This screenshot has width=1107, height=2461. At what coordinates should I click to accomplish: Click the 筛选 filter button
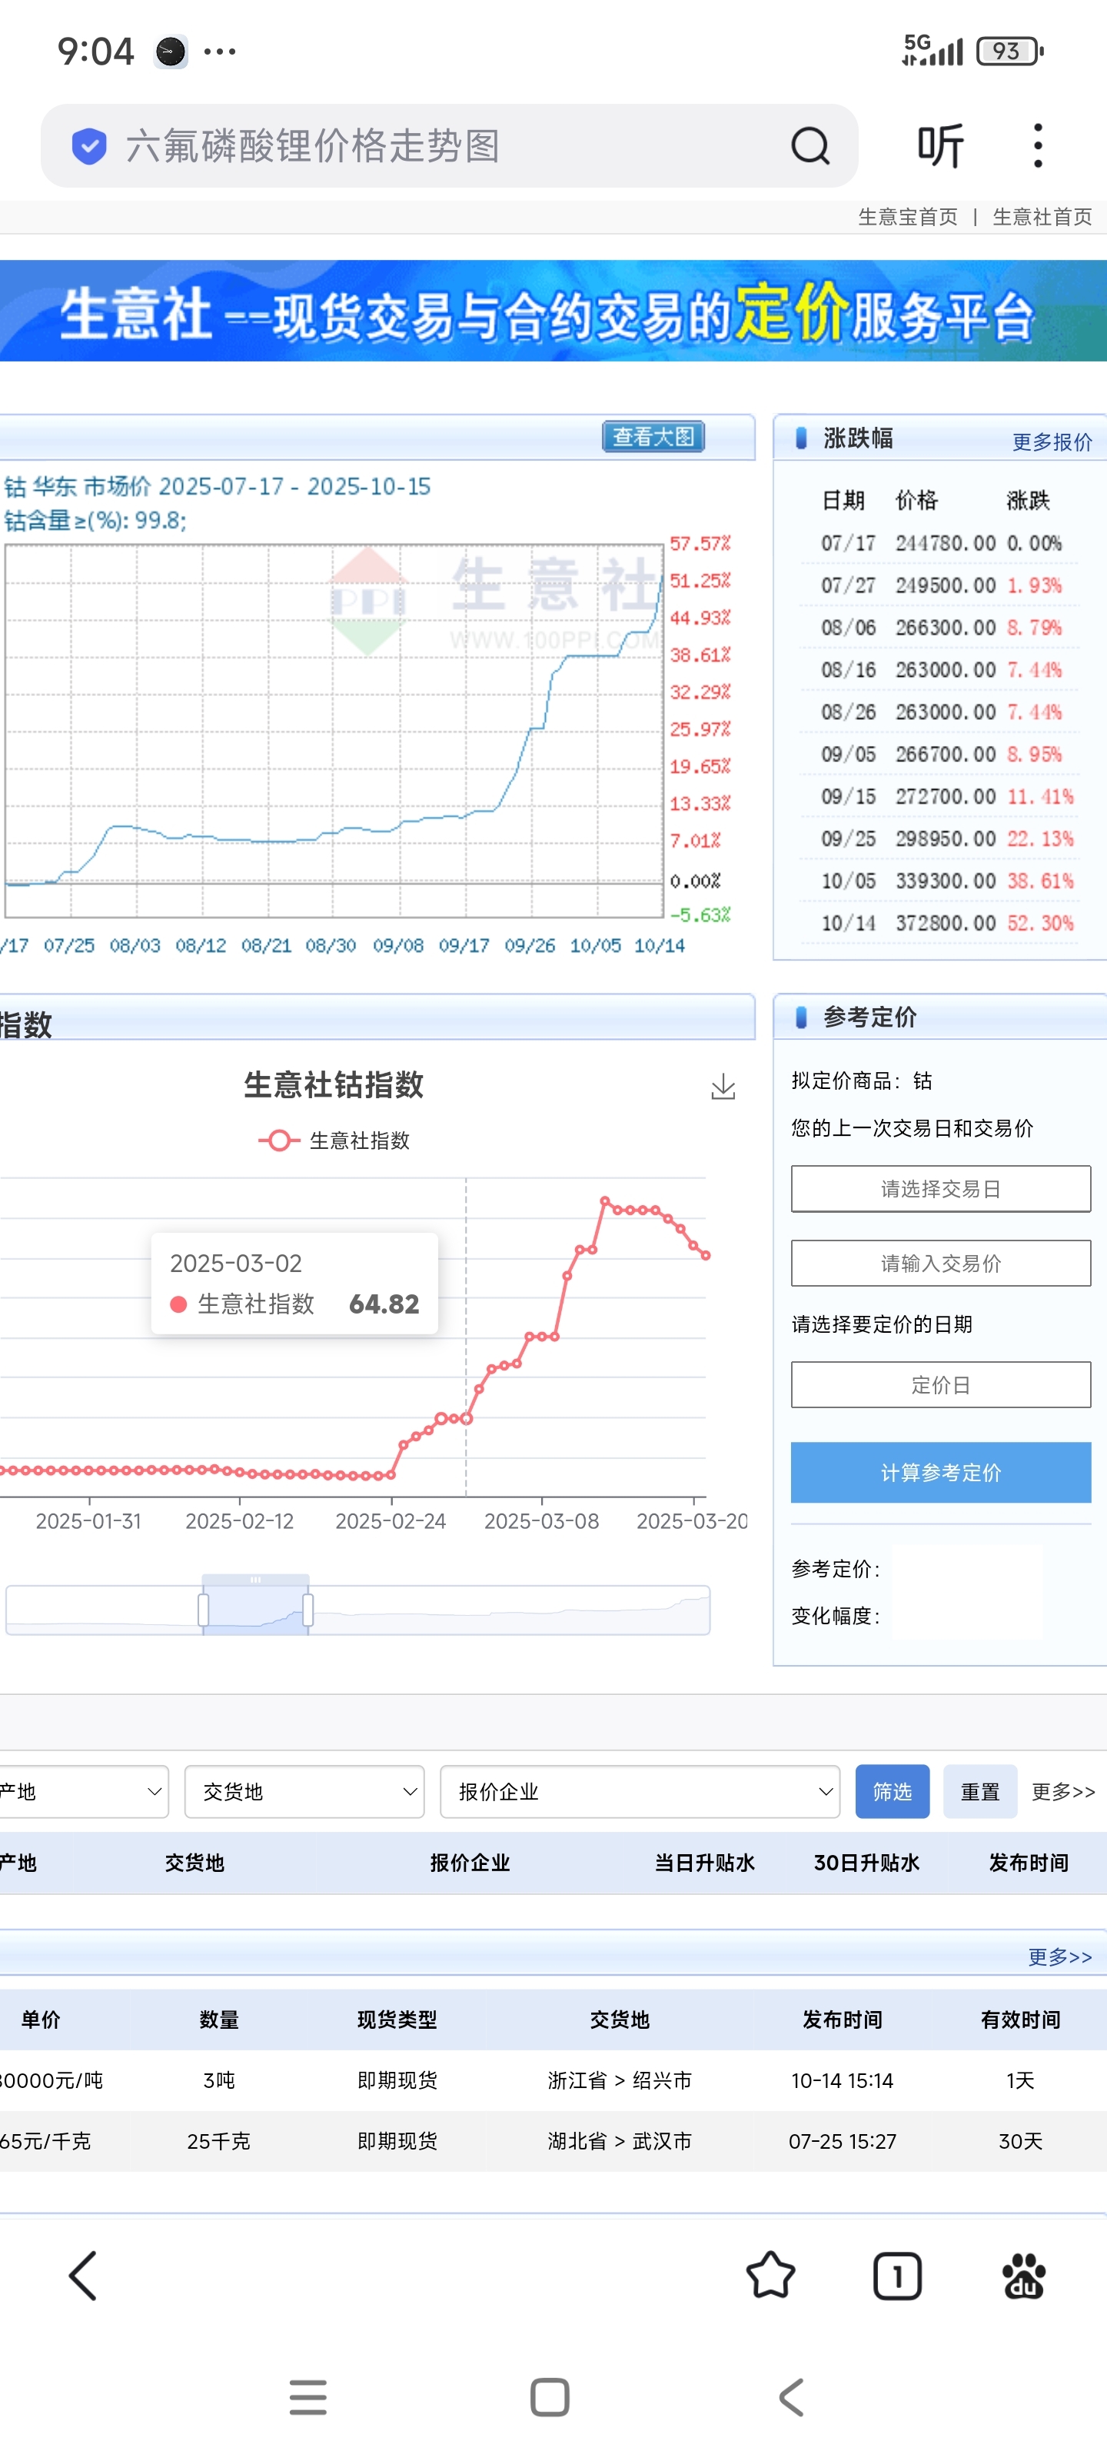892,1791
